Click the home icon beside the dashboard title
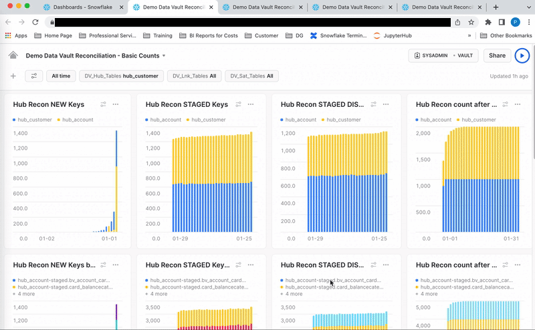This screenshot has height=330, width=535. 13,55
